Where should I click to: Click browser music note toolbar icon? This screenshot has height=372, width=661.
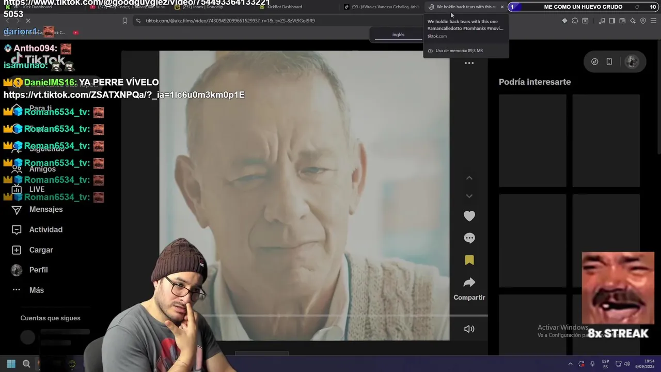[x=602, y=21]
